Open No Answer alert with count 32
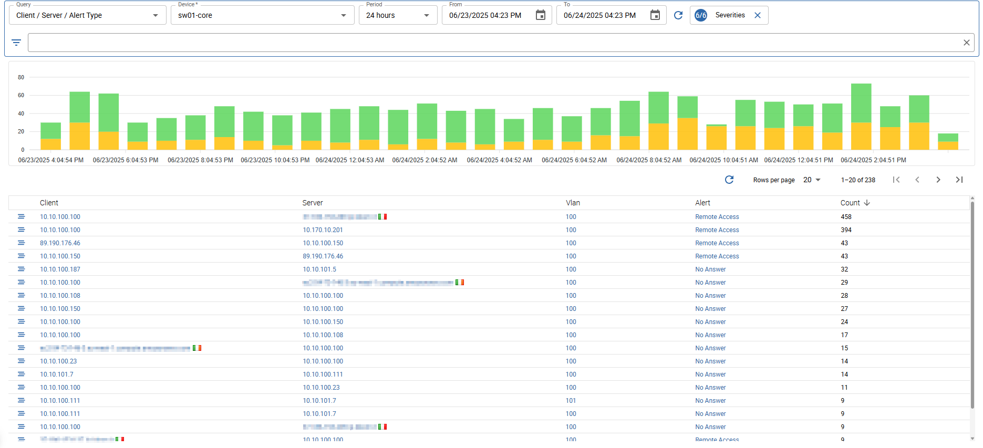This screenshot has width=983, height=448. [710, 269]
